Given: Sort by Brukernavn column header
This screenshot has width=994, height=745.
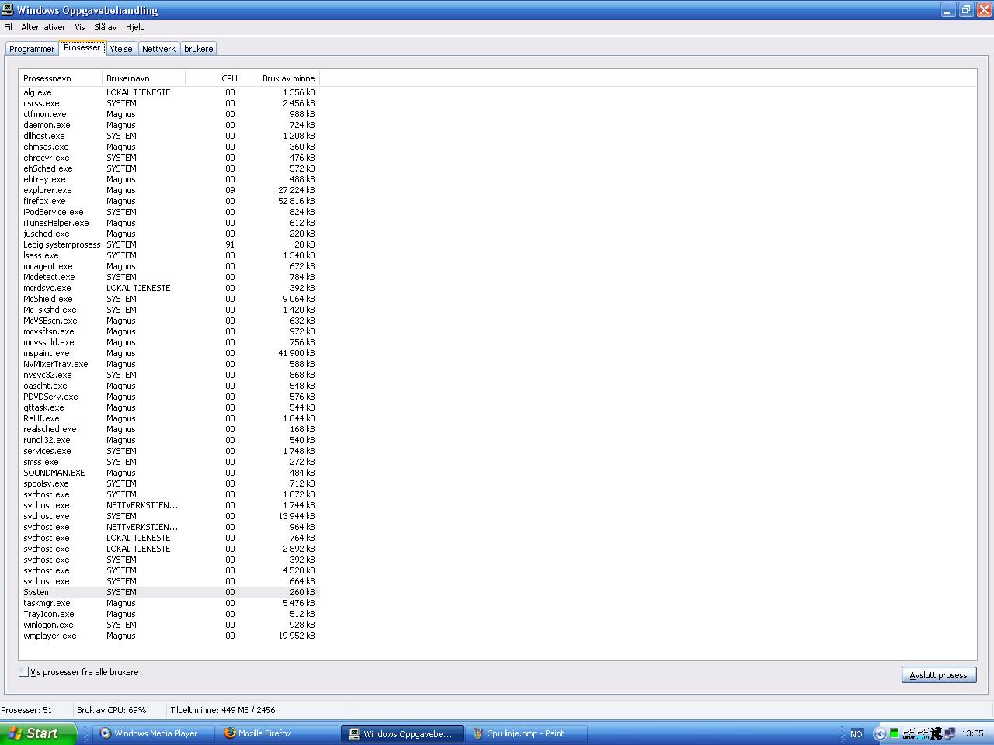Looking at the screenshot, I should click(143, 78).
